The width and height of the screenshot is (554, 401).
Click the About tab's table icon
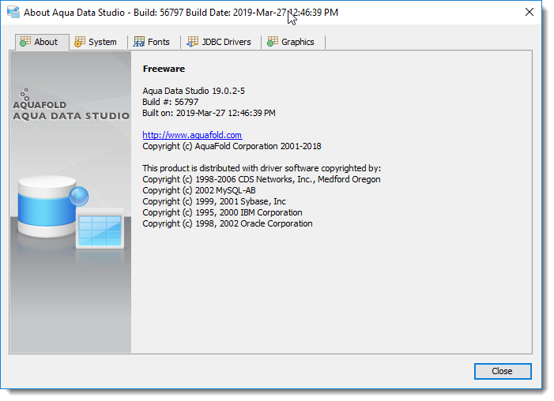(x=25, y=42)
